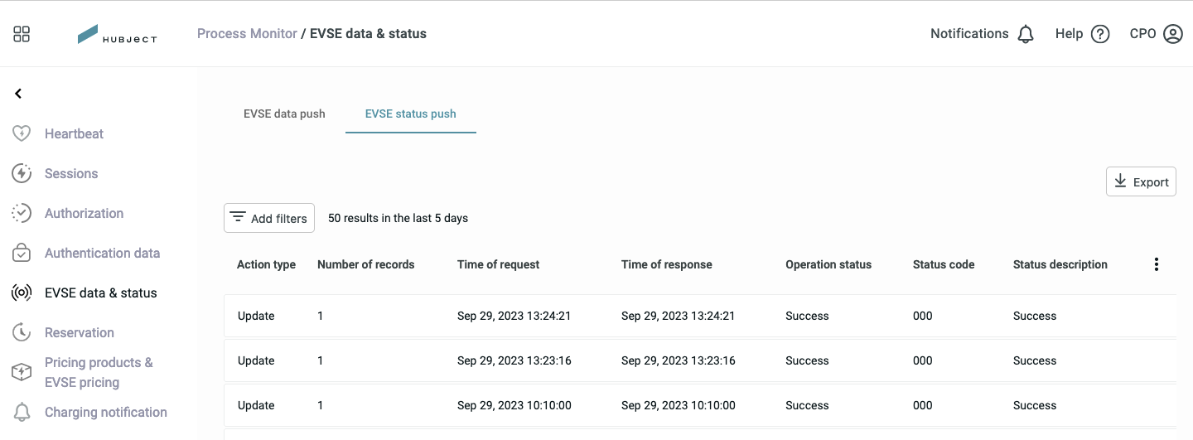
Task: Select the EVSE status push tab
Action: [x=411, y=114]
